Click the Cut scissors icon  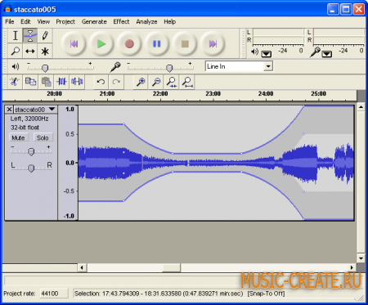(x=15, y=82)
